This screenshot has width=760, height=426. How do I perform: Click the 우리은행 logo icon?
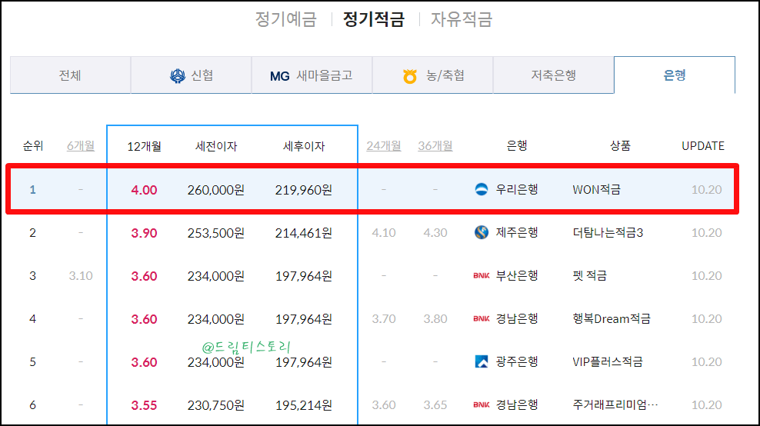click(x=482, y=189)
